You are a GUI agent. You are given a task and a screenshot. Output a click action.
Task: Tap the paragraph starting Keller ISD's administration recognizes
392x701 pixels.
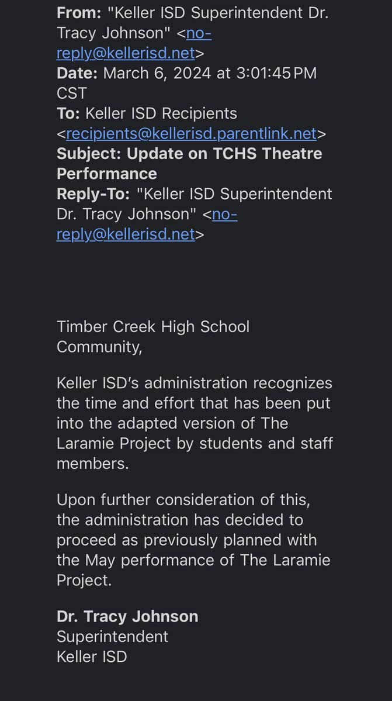click(x=195, y=423)
